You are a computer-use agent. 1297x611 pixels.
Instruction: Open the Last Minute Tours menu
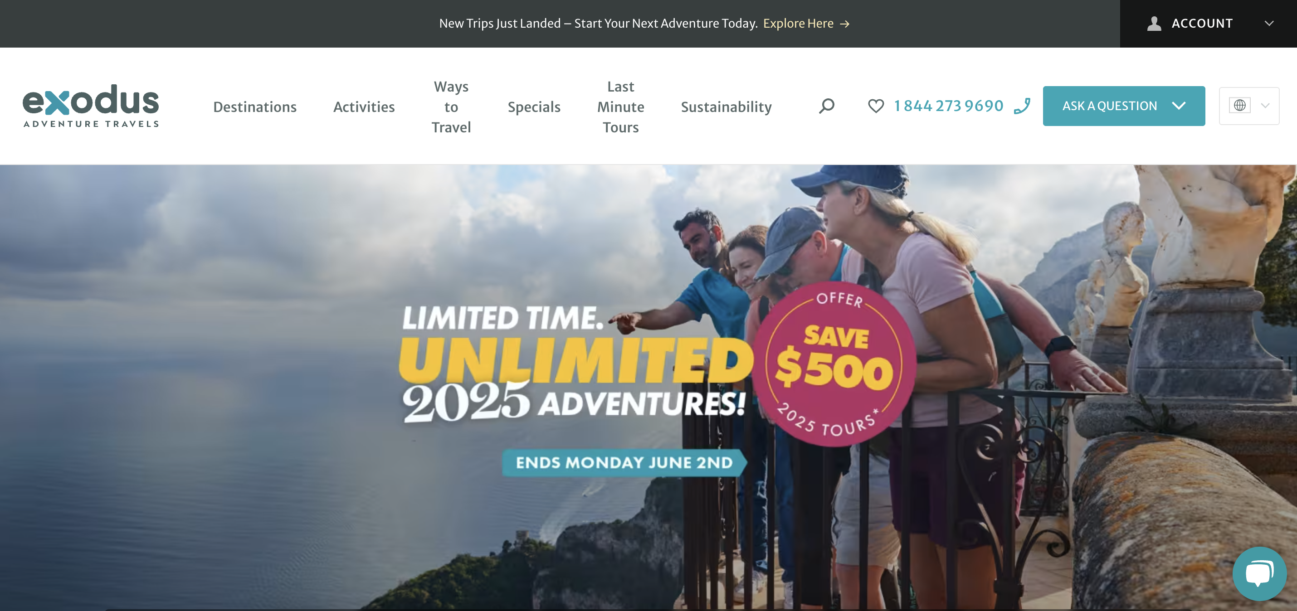pyautogui.click(x=620, y=107)
